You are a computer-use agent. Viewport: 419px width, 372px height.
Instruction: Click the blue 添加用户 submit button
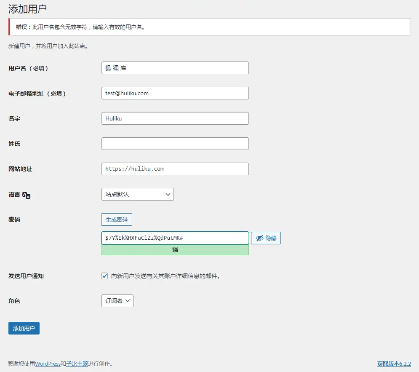24,328
